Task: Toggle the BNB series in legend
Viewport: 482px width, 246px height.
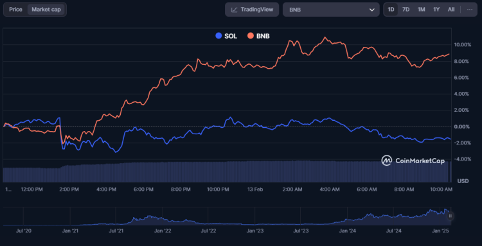Action: click(258, 36)
